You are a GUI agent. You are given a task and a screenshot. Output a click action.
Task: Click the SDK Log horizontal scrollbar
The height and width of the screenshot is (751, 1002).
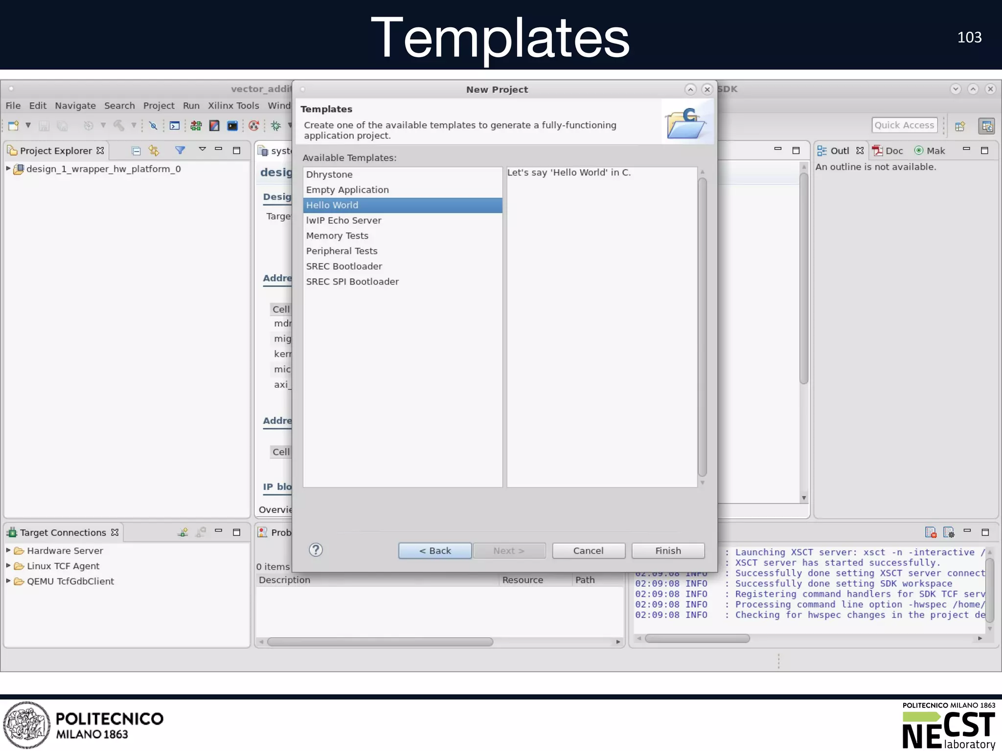point(697,638)
